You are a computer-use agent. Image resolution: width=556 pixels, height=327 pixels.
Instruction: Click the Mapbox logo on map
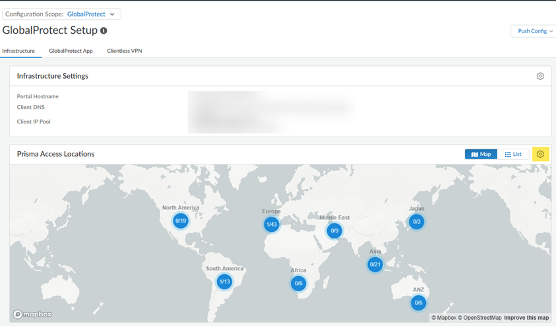pos(32,314)
